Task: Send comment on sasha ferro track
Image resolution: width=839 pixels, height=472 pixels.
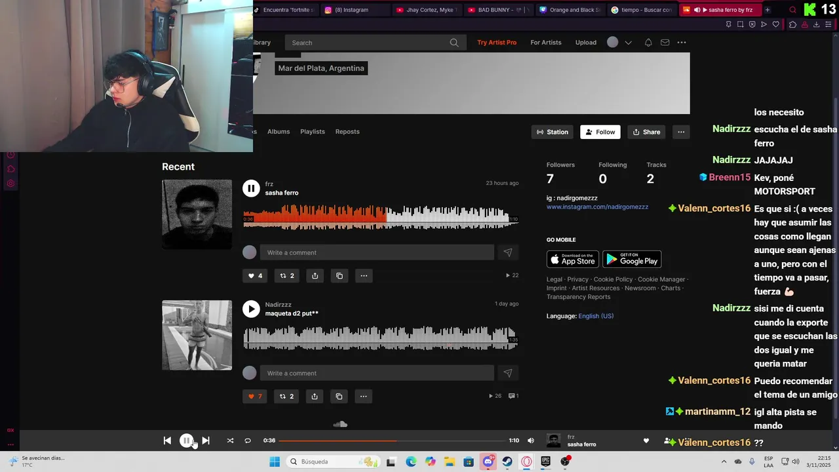Action: click(508, 252)
